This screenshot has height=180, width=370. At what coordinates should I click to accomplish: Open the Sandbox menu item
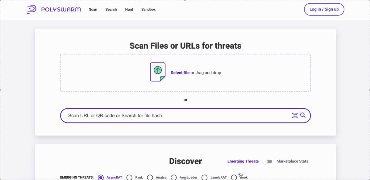click(x=148, y=10)
